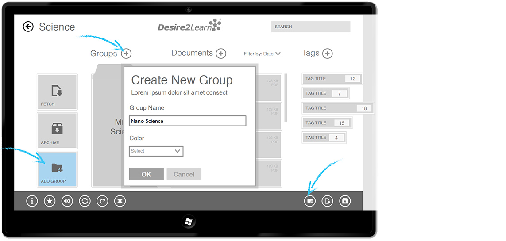This screenshot has width=506, height=241.
Task: Open the Color Select dropdown
Action: coord(156,151)
